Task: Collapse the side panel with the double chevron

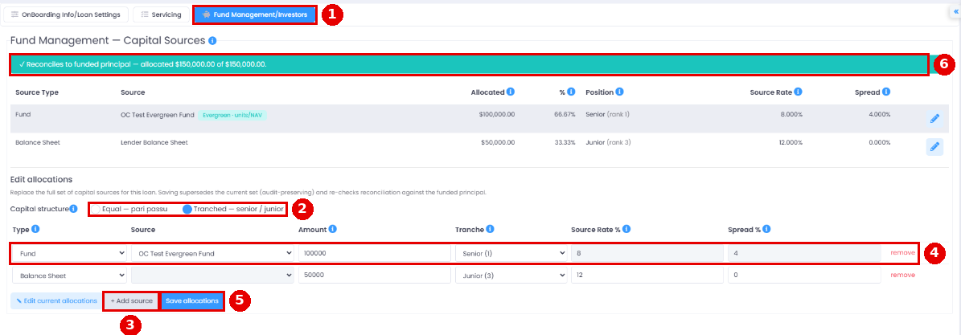Action: (955, 11)
